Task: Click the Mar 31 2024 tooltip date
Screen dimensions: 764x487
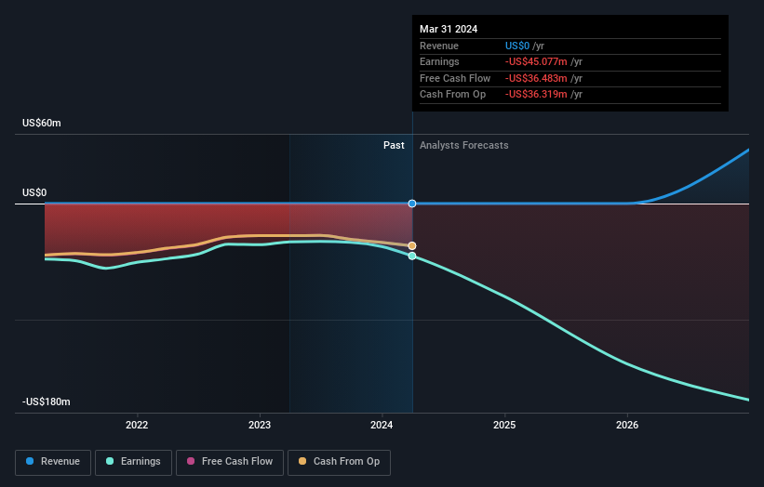Action: [x=449, y=29]
